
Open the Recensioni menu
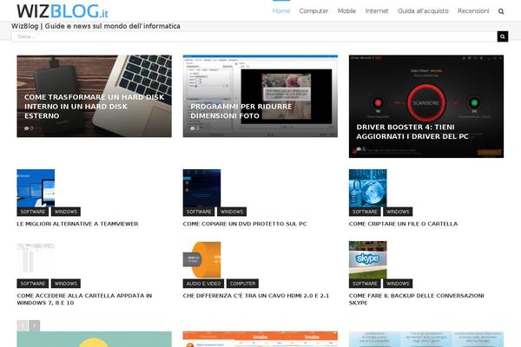[x=473, y=11]
